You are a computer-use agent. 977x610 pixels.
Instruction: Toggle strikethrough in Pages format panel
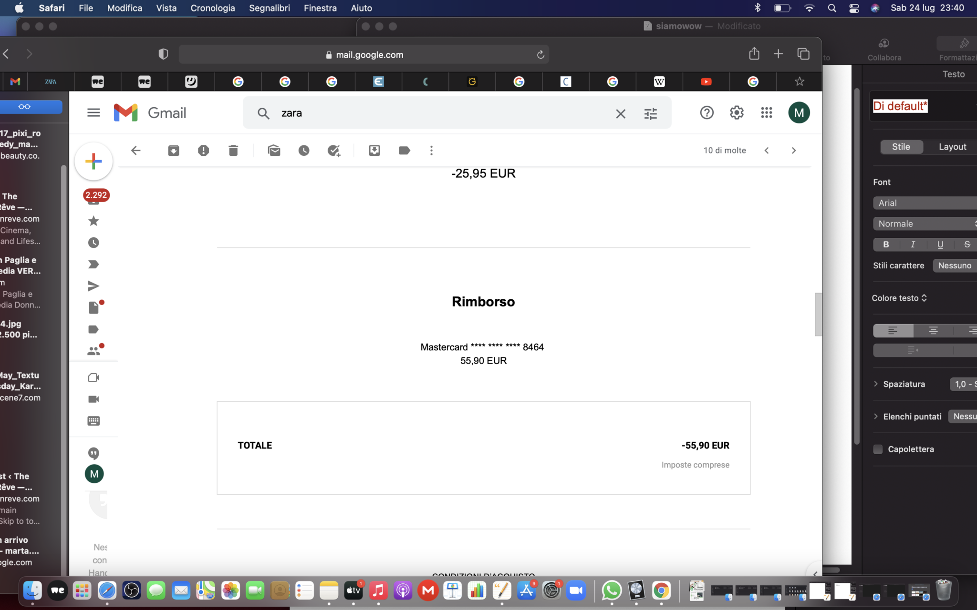click(x=966, y=244)
